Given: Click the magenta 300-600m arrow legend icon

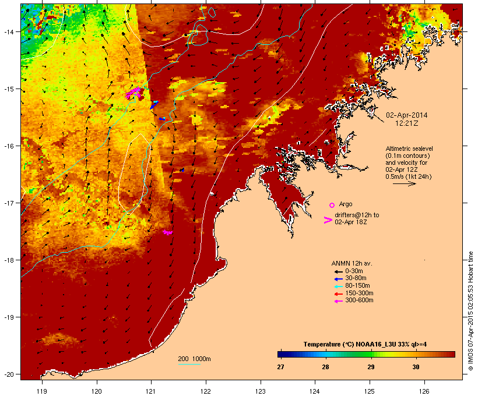Looking at the screenshot, I should pos(339,301).
